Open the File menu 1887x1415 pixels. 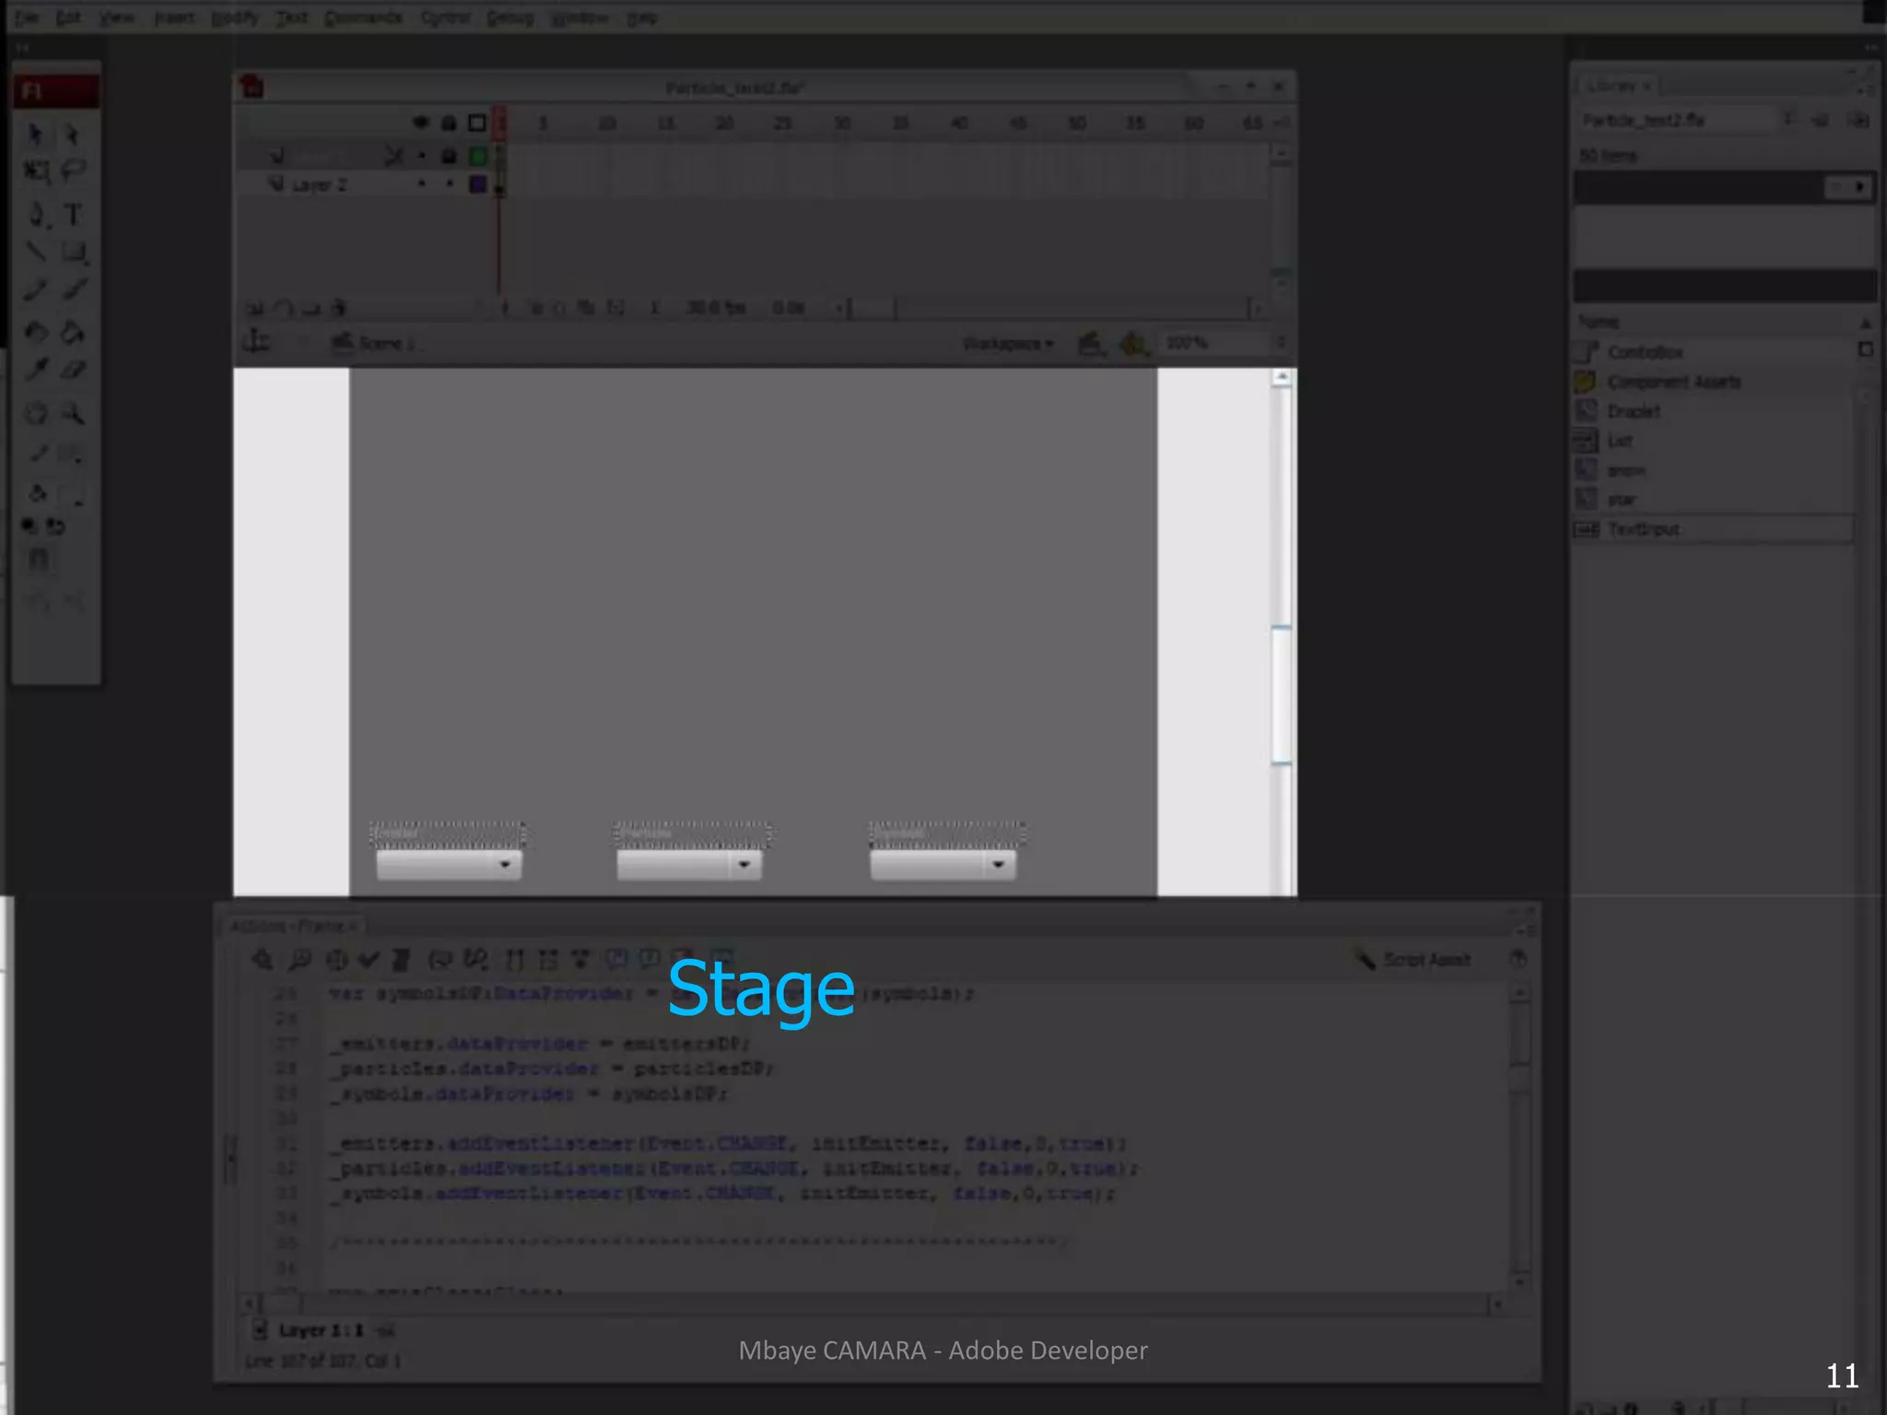[26, 18]
